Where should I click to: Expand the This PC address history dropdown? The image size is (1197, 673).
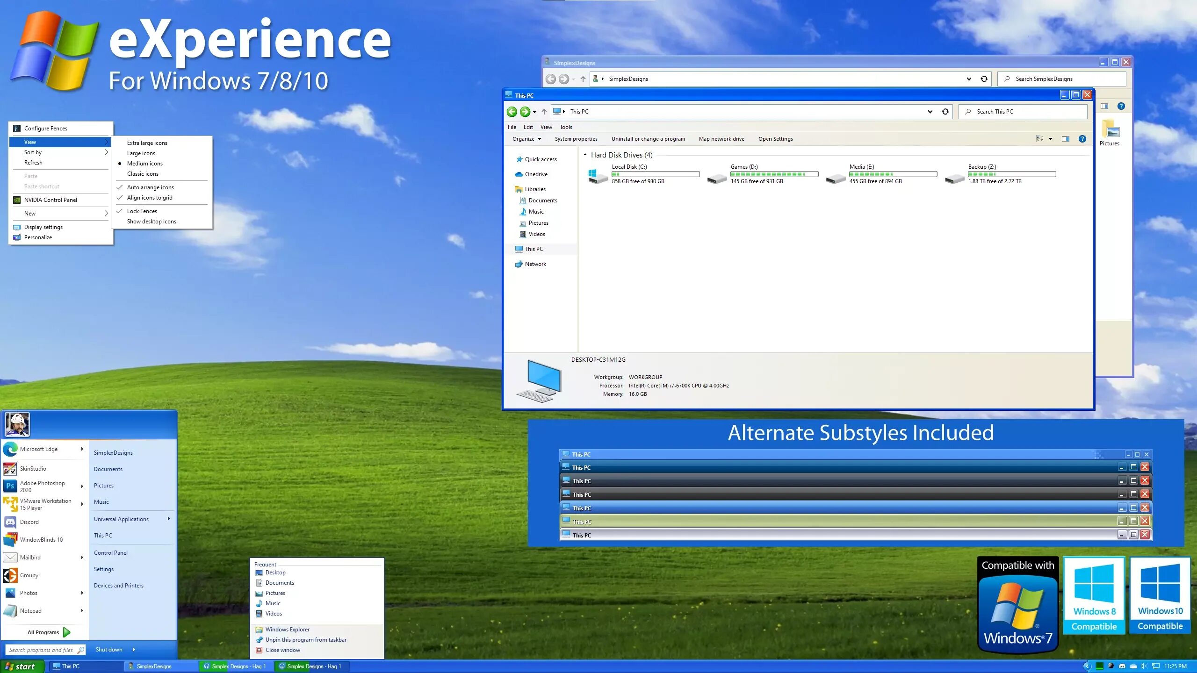coord(930,112)
